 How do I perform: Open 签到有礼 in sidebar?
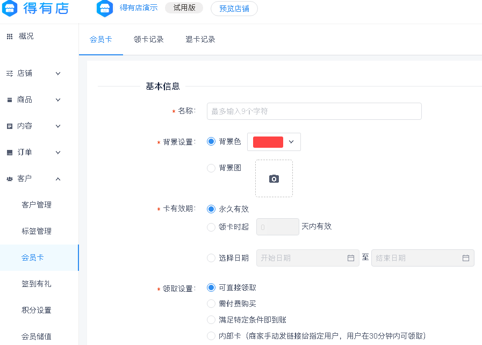pyautogui.click(x=37, y=284)
